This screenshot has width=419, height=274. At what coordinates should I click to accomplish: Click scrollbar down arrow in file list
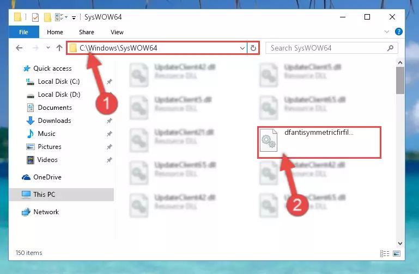[x=400, y=244]
